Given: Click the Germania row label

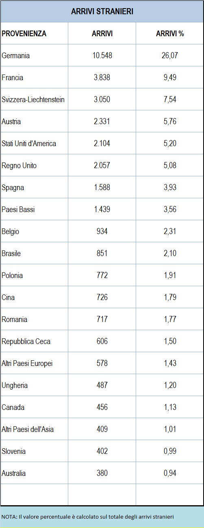Looking at the screenshot, I should pos(15,55).
